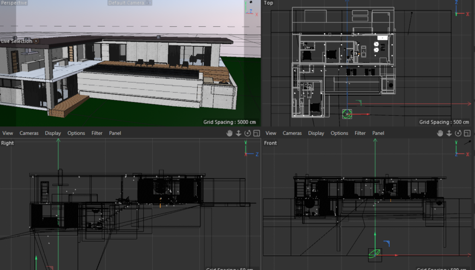Open the Cameras menu above the Right viewport

pyautogui.click(x=29, y=133)
